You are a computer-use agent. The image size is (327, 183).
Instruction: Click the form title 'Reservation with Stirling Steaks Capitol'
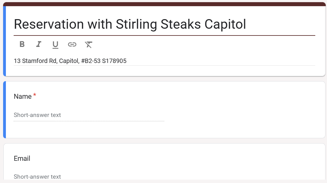click(130, 24)
